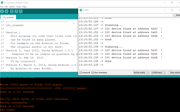Click the 13:15:58.152 'done' serial line
Viewport: 180px width, 112px height.
point(95,39)
